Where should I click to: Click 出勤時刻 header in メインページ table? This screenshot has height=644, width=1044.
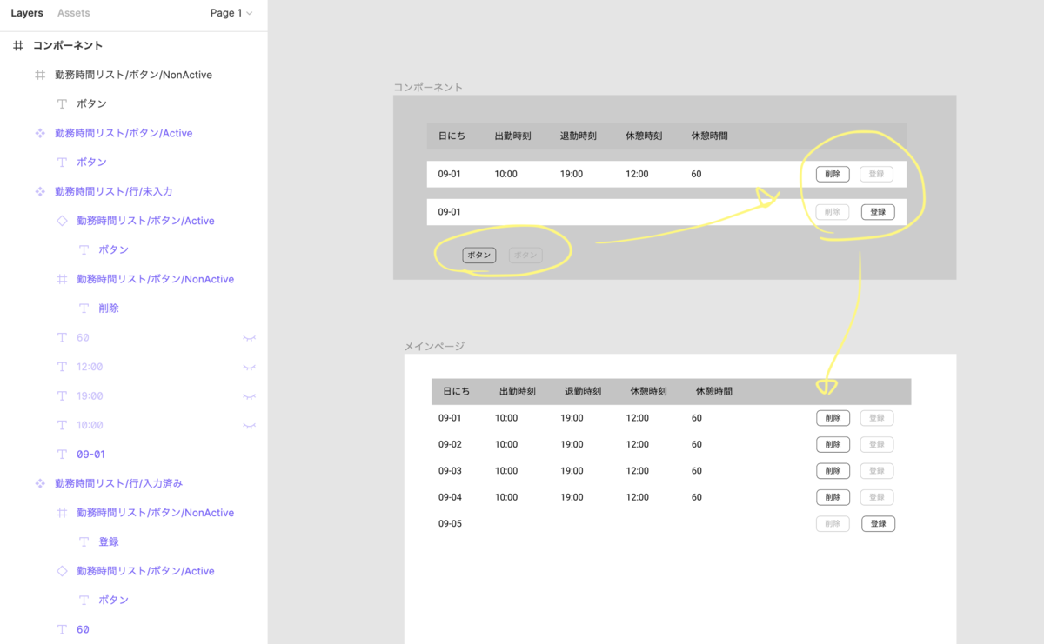[x=518, y=391]
